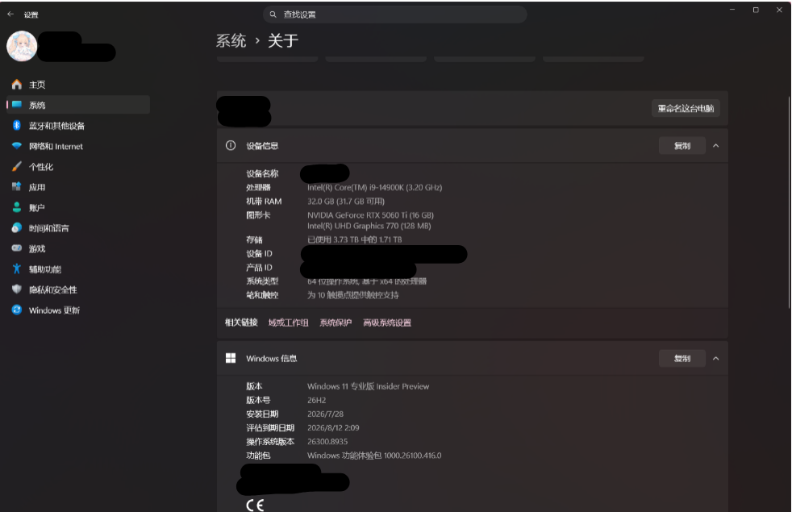The height and width of the screenshot is (512, 792).
Task: Click RAM value 32.0 GB
Action: [346, 201]
